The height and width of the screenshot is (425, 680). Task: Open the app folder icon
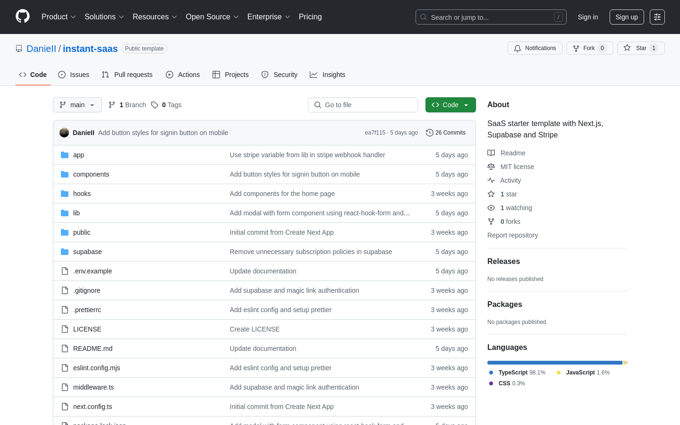point(65,155)
